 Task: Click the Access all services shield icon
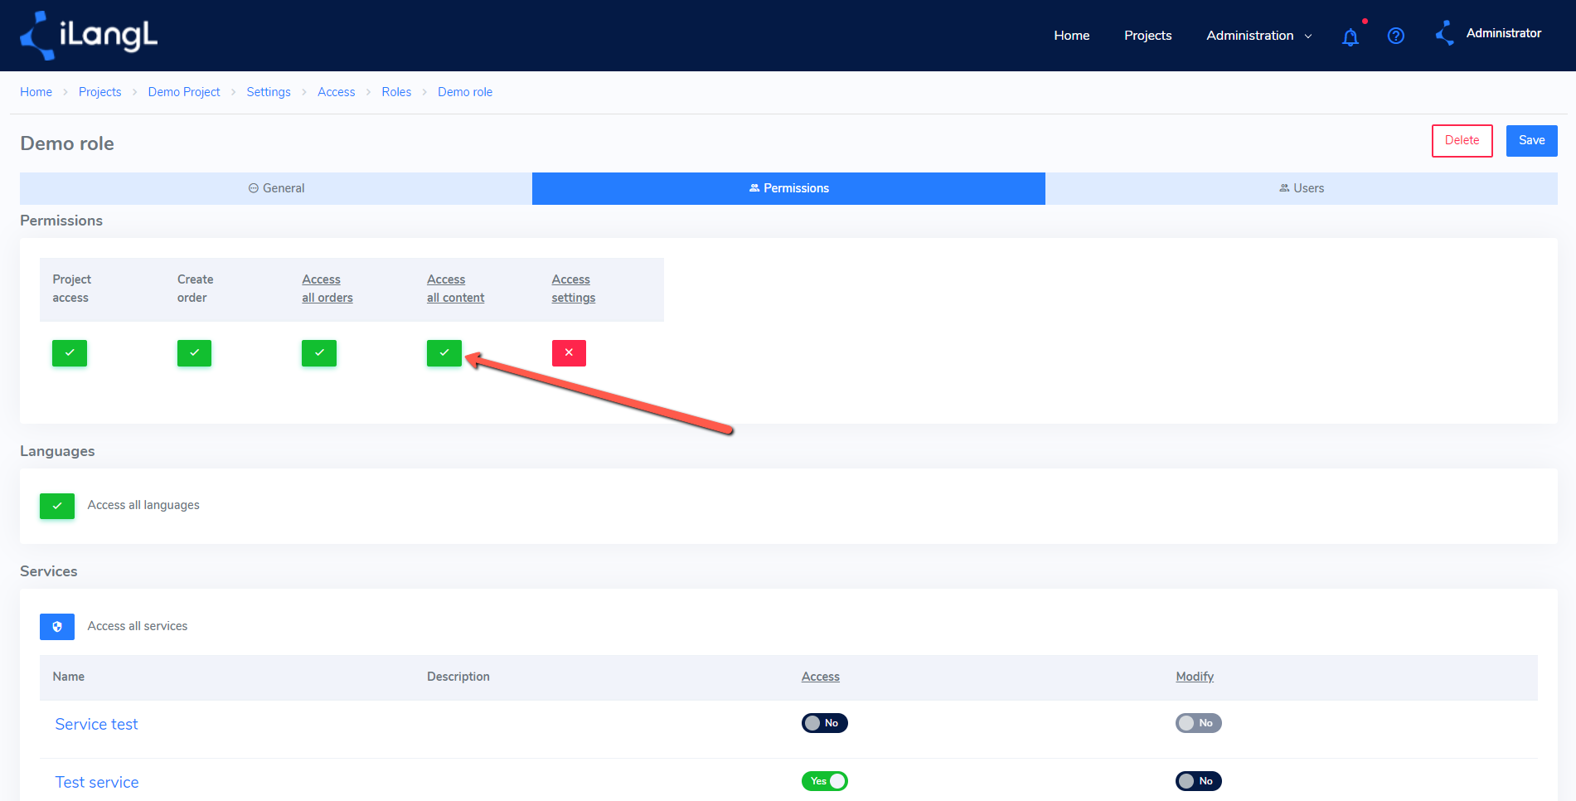[57, 627]
